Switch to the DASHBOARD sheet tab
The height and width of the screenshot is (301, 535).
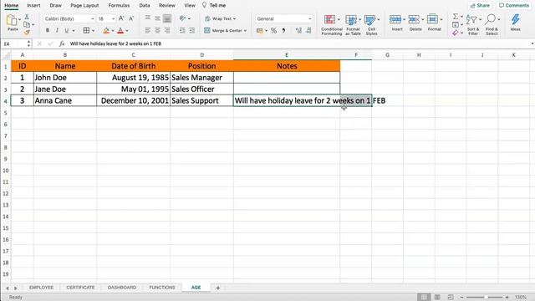point(122,288)
